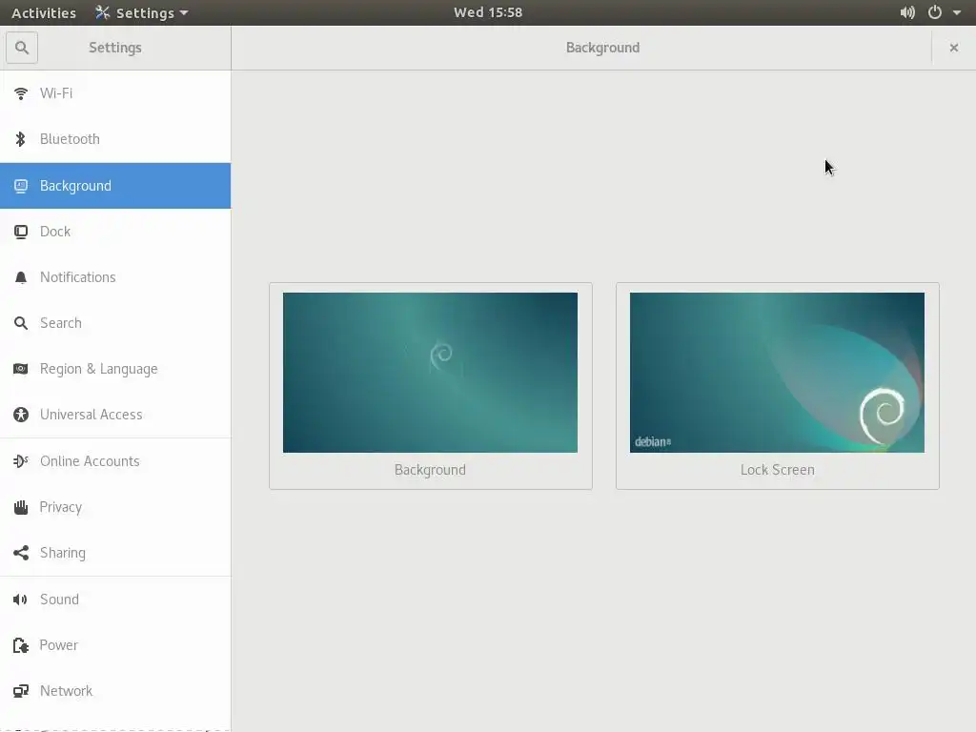Screen dimensions: 976x732
Task: Click the Wi-Fi signal icon in sidebar
Action: (21, 93)
